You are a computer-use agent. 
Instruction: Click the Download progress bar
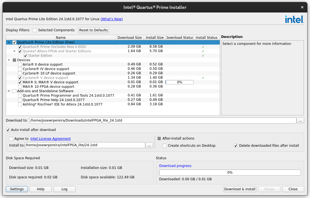click(230, 173)
